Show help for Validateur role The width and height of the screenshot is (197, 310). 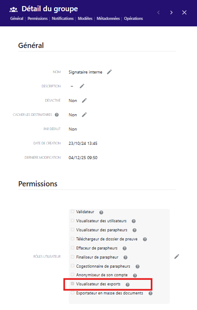coord(101,212)
